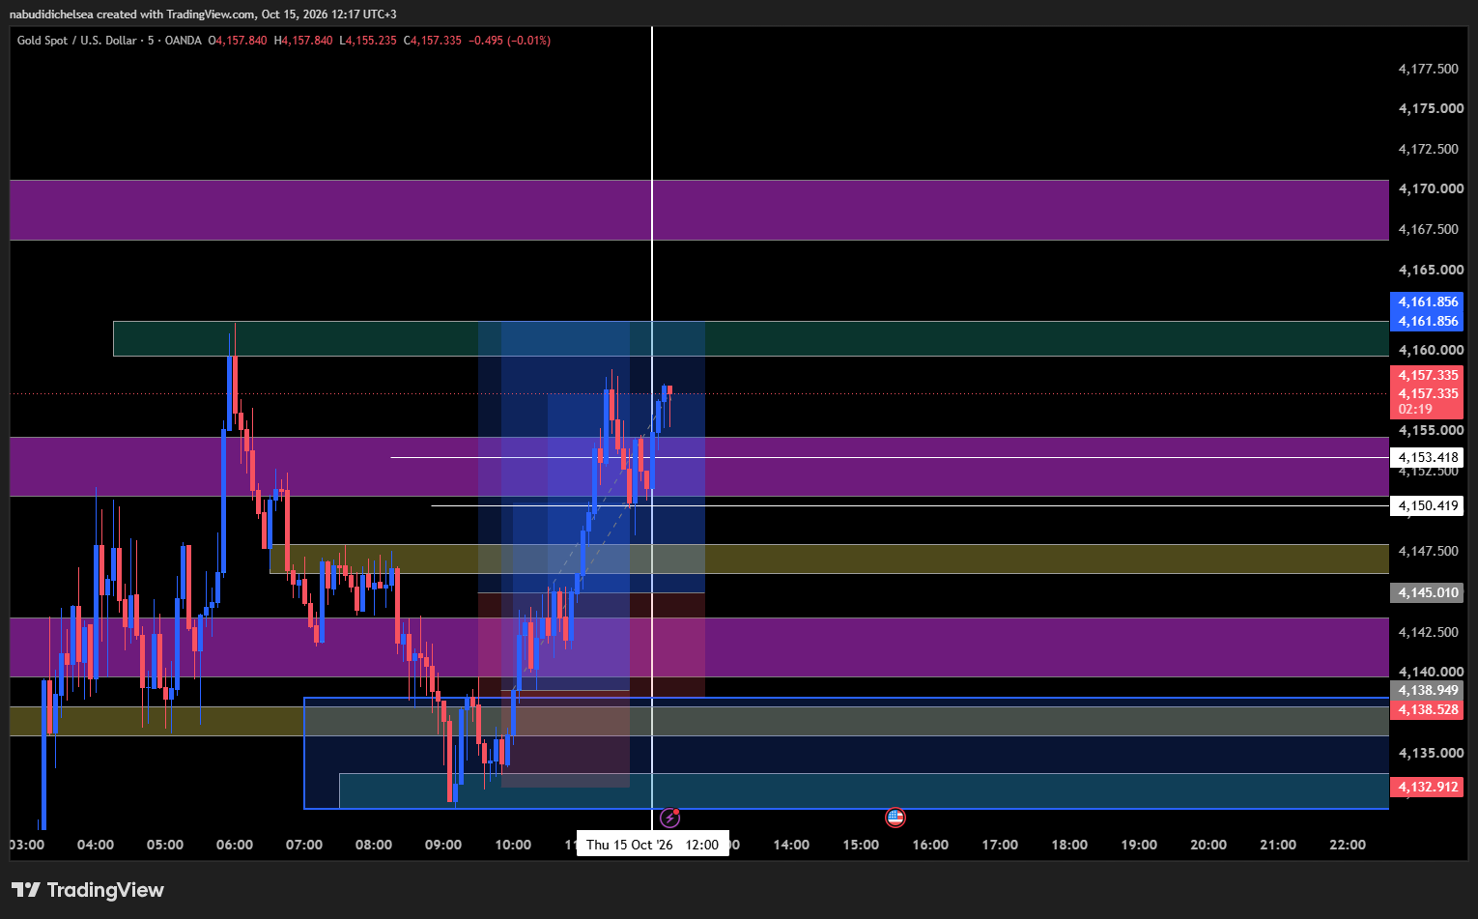Image resolution: width=1478 pixels, height=919 pixels.
Task: Select the open value O4,157.840
Action: (x=238, y=41)
